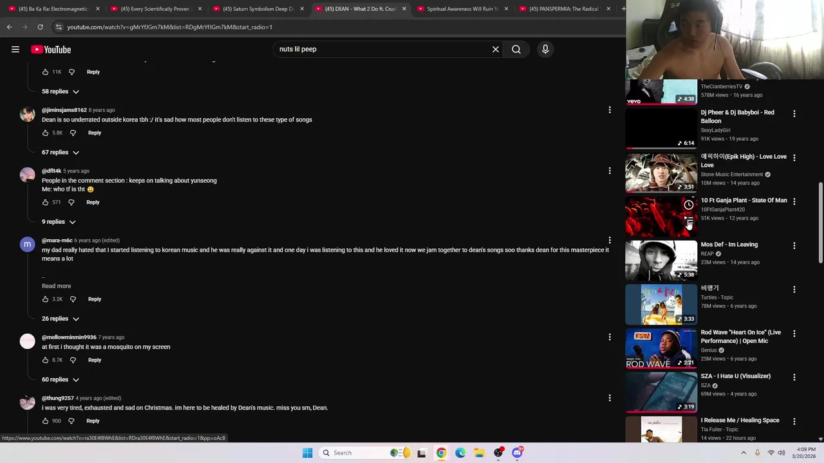Viewport: 824px width, 463px height.
Task: Open Google Chrome from the taskbar
Action: [441, 453]
